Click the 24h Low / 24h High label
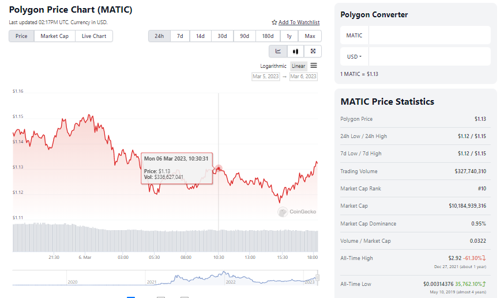The height and width of the screenshot is (298, 504). (x=363, y=136)
